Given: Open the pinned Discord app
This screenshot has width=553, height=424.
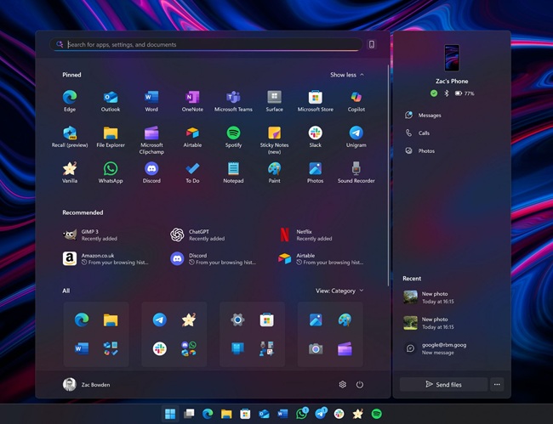Looking at the screenshot, I should (151, 172).
